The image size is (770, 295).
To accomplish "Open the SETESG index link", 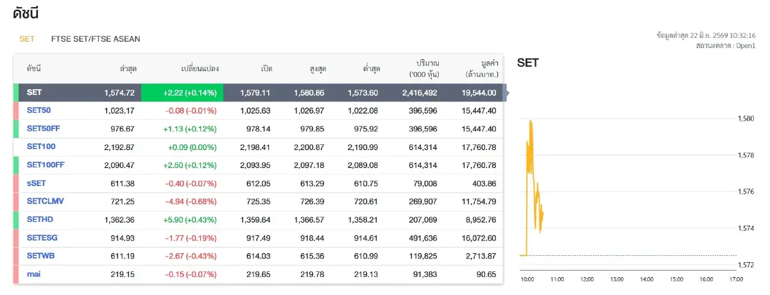I will click(x=42, y=238).
